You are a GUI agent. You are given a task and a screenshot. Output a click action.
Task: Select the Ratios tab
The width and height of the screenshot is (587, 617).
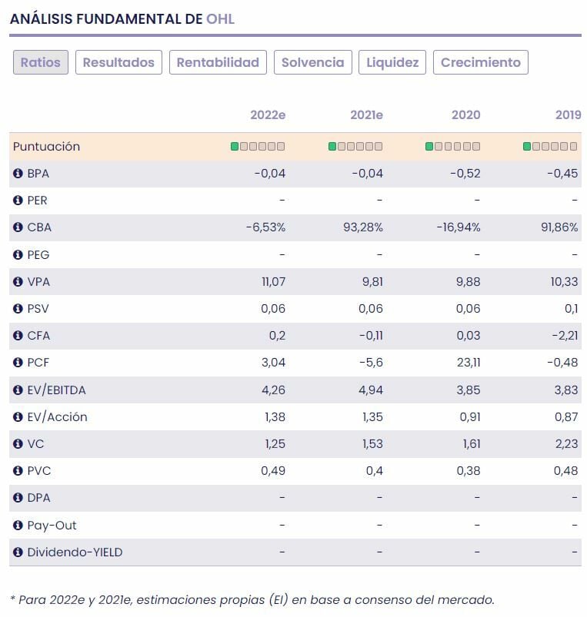click(x=41, y=62)
